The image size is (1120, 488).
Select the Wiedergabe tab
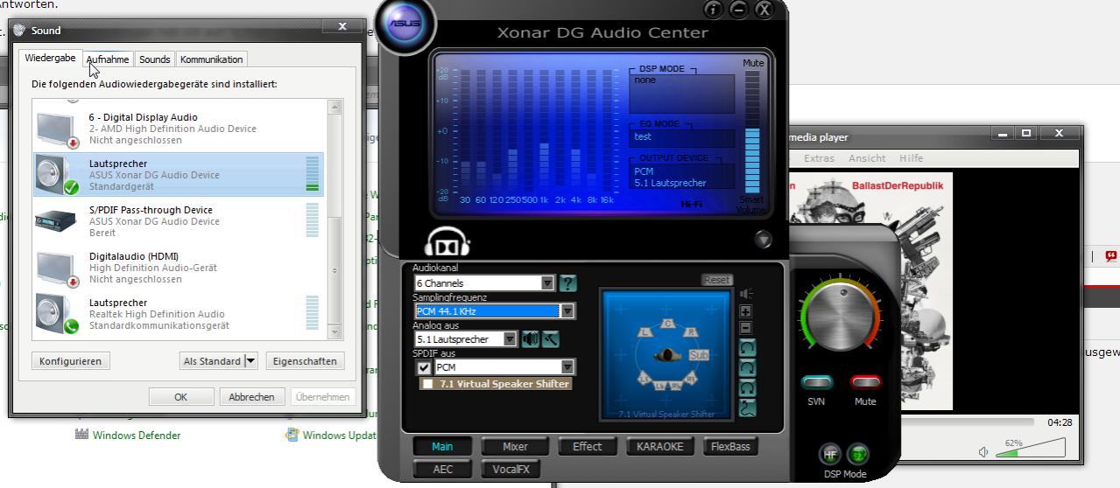pyautogui.click(x=50, y=58)
